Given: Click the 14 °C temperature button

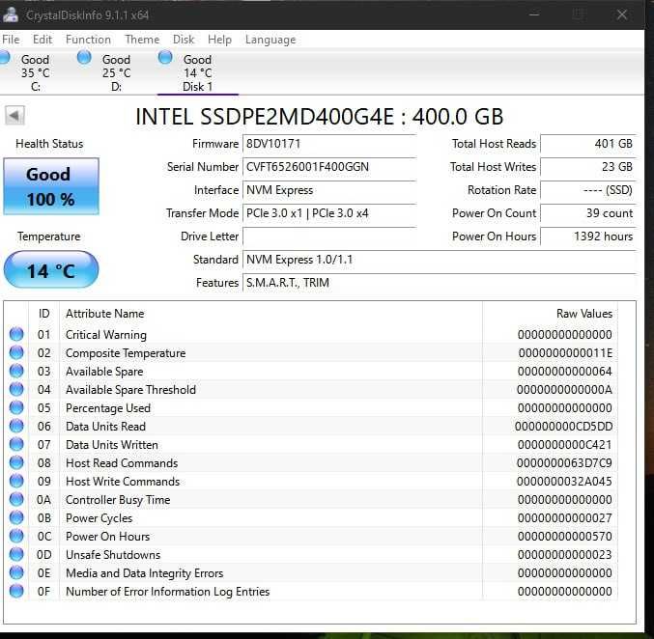Looking at the screenshot, I should [51, 269].
